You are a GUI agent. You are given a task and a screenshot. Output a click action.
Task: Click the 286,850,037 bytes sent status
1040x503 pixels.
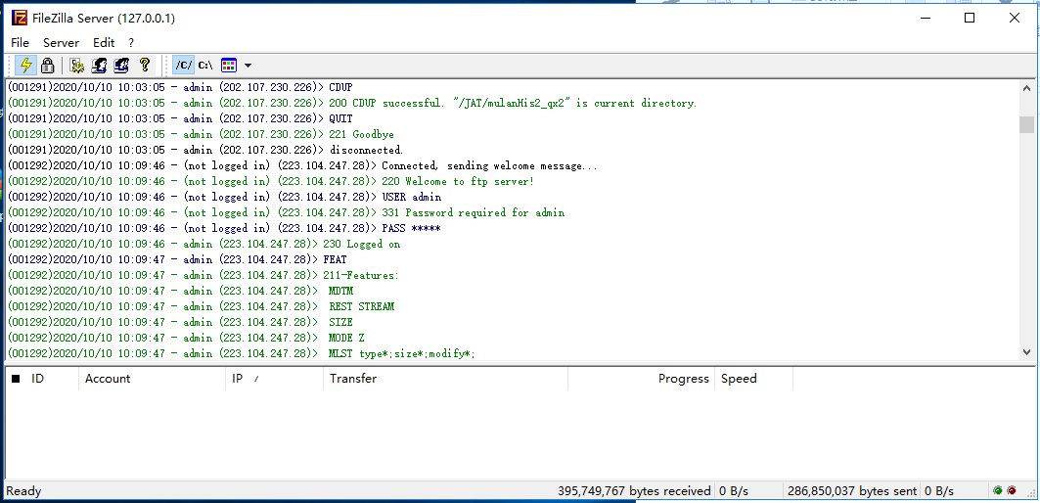[x=851, y=491]
